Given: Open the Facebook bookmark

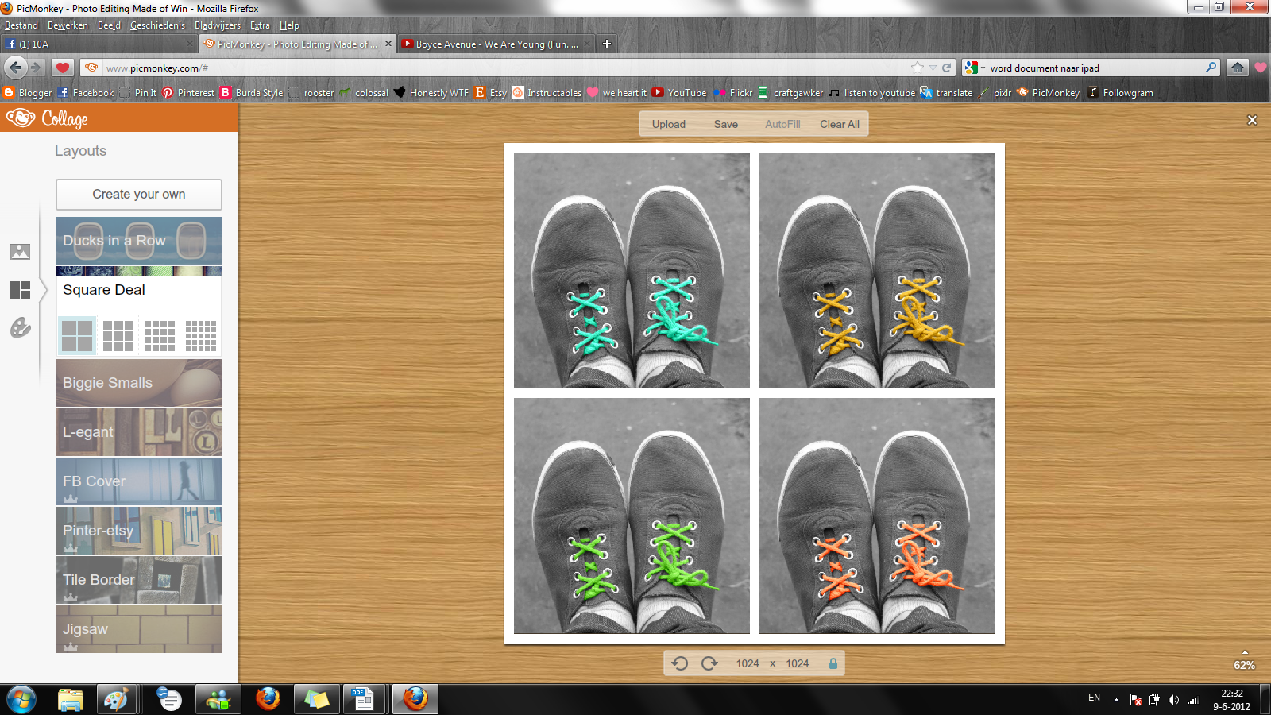Looking at the screenshot, I should (x=86, y=93).
